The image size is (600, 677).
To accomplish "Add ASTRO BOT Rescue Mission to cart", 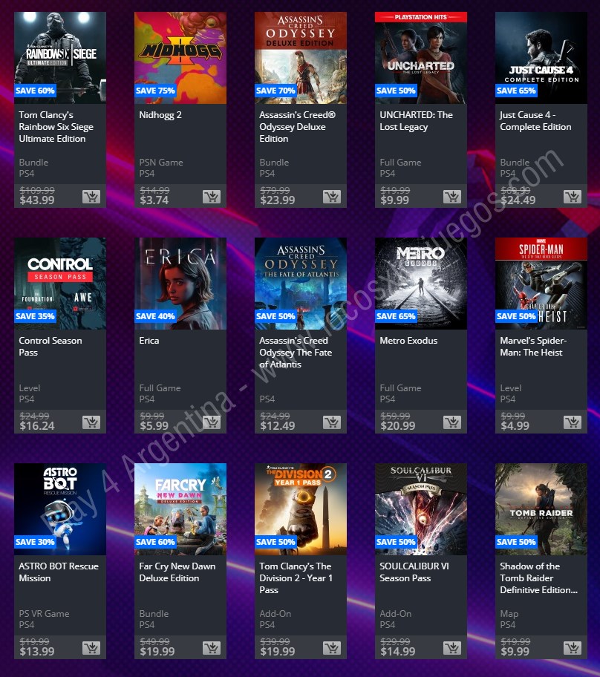I will tap(91, 648).
